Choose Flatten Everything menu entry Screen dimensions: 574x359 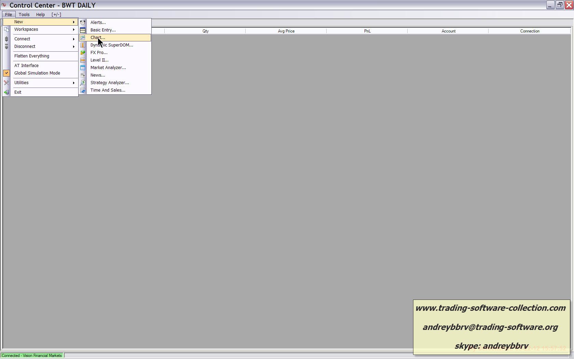click(x=32, y=56)
